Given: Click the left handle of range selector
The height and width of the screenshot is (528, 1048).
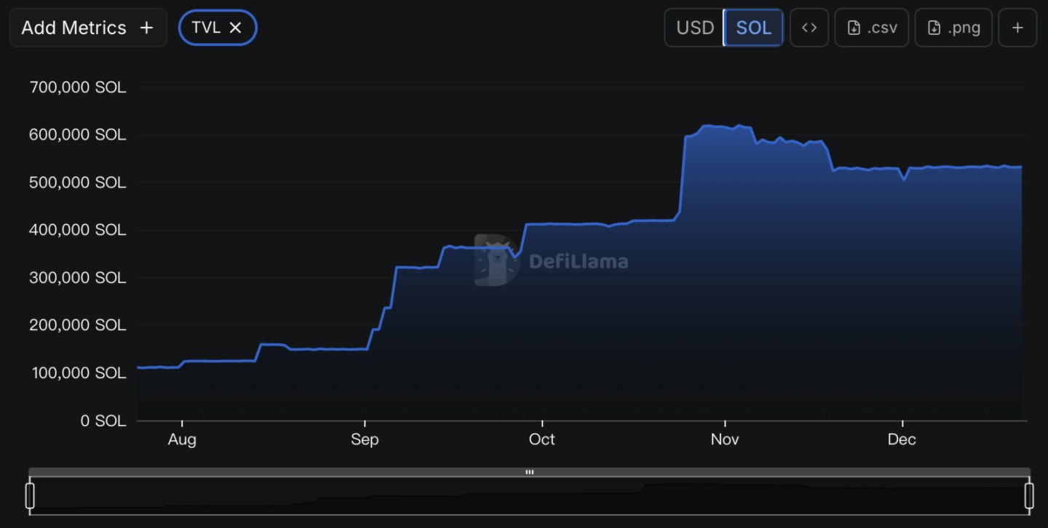Looking at the screenshot, I should [x=30, y=495].
